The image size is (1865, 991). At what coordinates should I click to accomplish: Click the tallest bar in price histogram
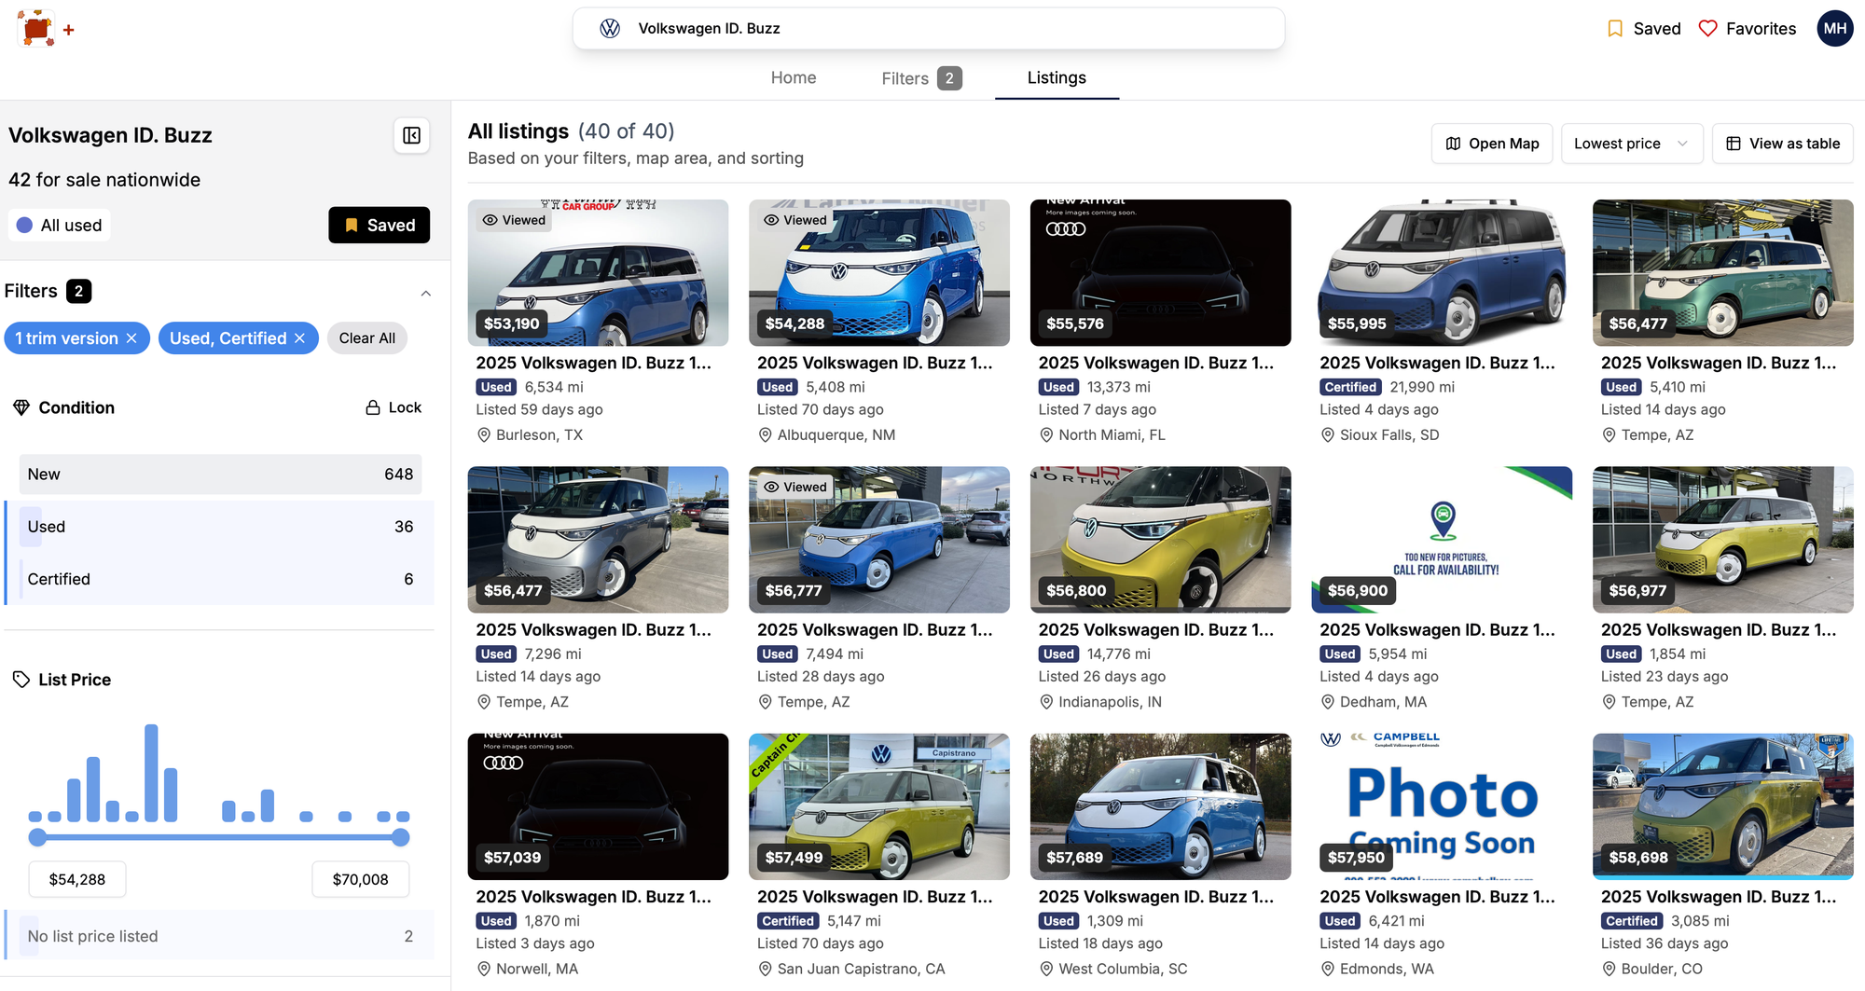pos(151,773)
